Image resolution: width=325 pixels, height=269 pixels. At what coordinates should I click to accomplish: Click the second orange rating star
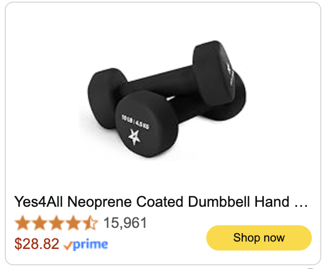tap(40, 223)
